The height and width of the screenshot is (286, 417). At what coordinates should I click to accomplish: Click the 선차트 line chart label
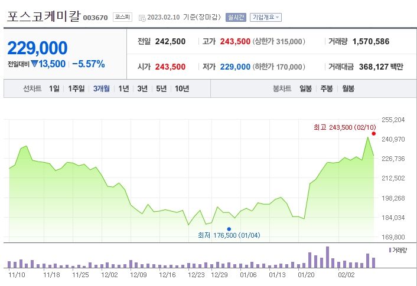[32, 88]
